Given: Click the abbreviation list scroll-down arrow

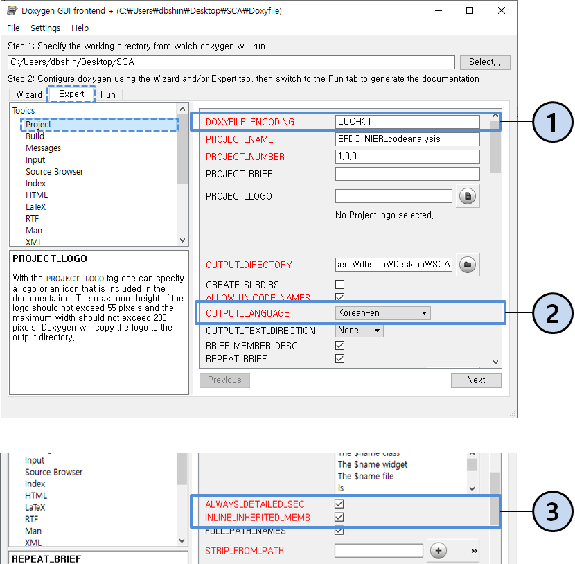Looking at the screenshot, I should [472, 488].
